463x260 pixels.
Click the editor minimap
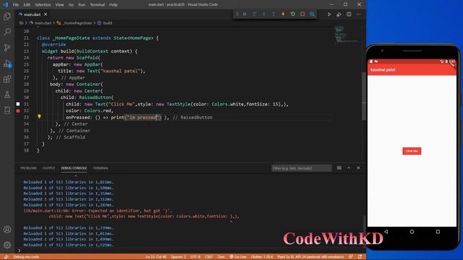(x=347, y=35)
